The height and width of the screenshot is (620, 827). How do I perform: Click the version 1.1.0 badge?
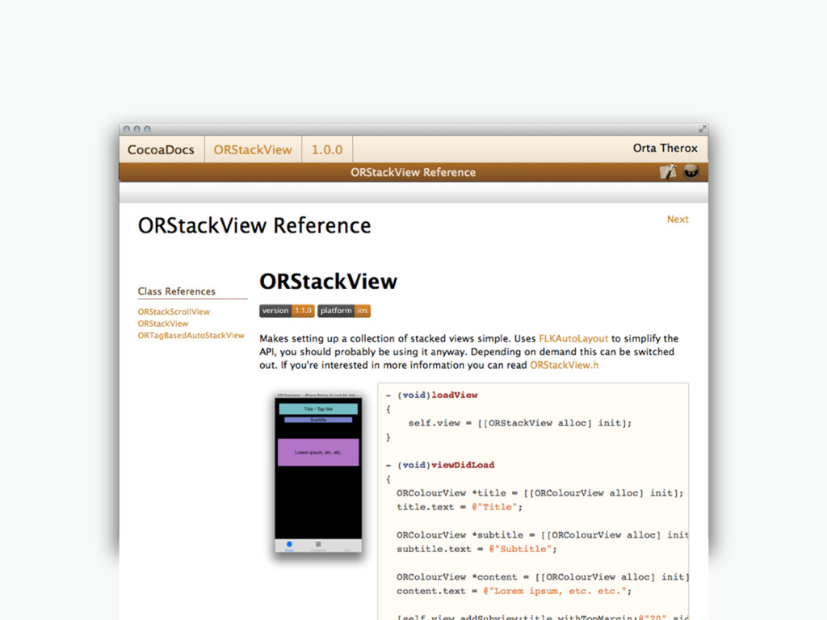coord(287,311)
